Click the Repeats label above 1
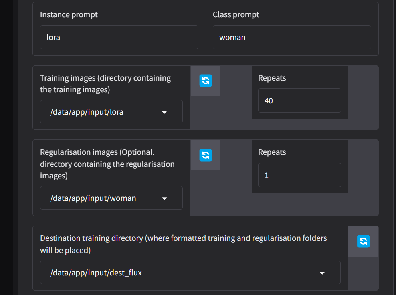Screen dimensions: 396x295 click(x=272, y=152)
